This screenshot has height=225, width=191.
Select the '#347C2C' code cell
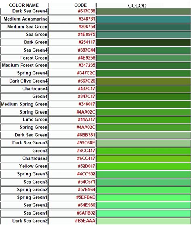(72, 74)
